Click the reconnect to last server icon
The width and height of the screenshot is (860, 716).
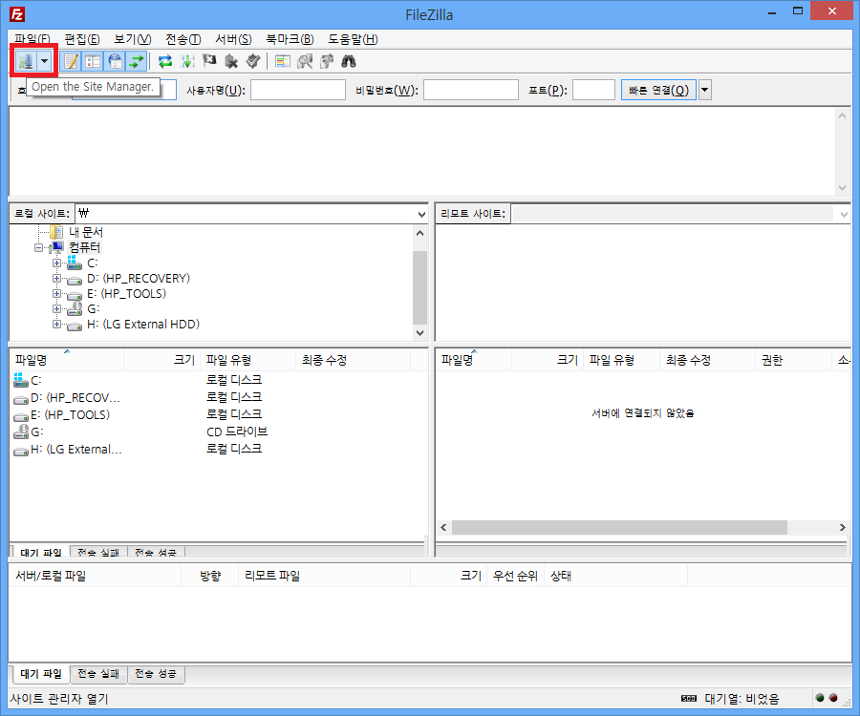[x=252, y=61]
